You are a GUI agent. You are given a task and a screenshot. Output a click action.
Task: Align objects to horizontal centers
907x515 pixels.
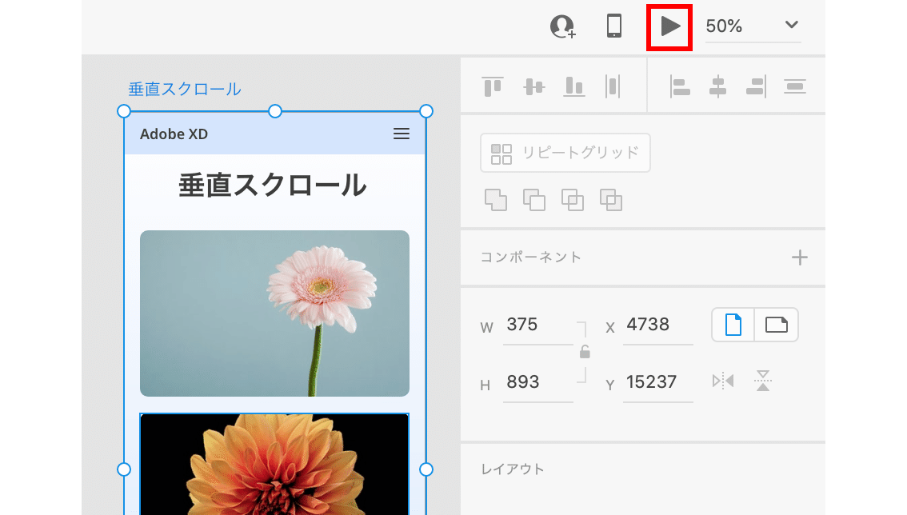(x=717, y=86)
